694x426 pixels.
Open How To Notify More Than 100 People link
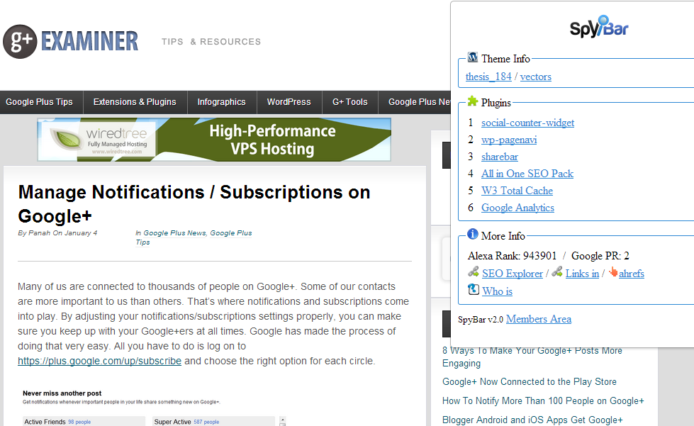click(x=543, y=400)
